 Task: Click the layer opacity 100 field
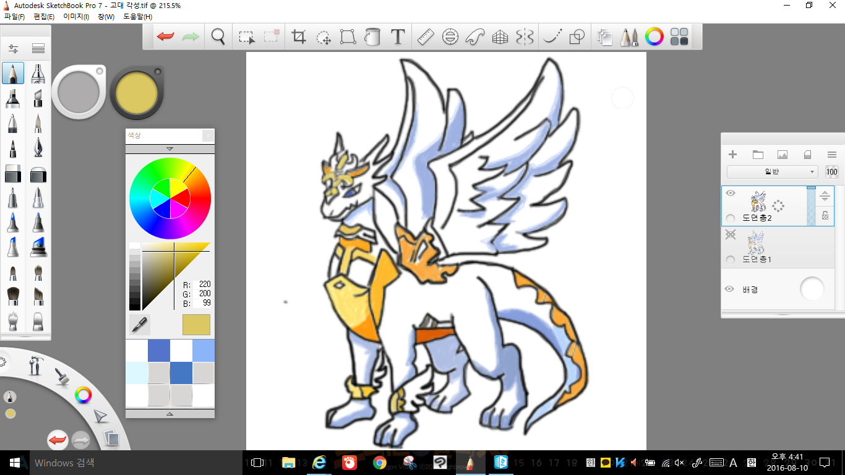pyautogui.click(x=832, y=172)
